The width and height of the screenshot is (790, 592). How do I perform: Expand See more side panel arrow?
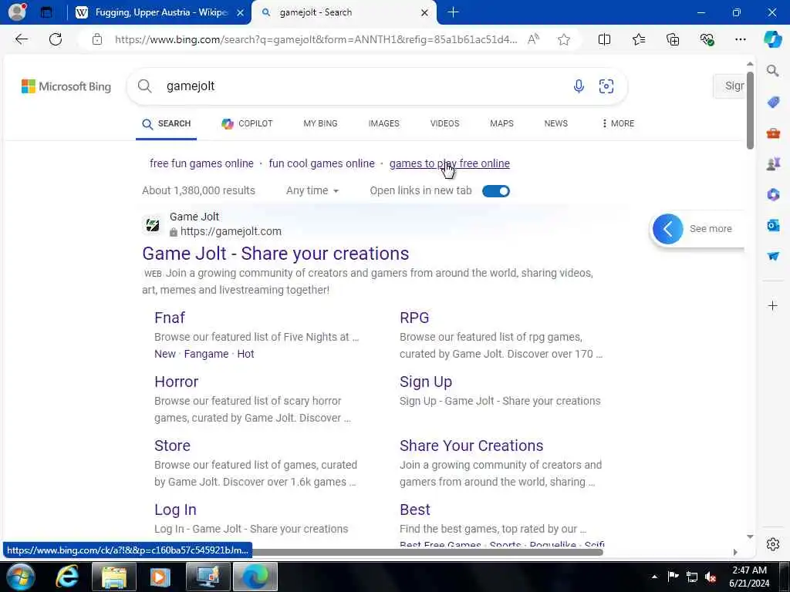click(x=667, y=229)
